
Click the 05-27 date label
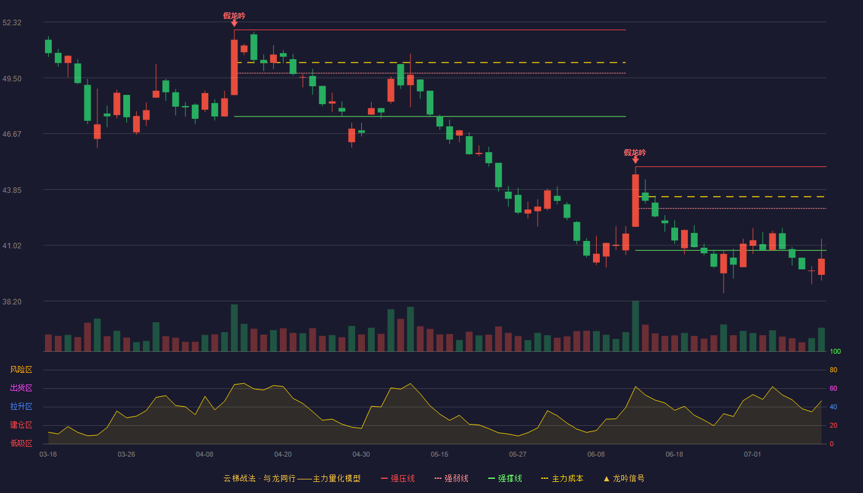pos(518,454)
